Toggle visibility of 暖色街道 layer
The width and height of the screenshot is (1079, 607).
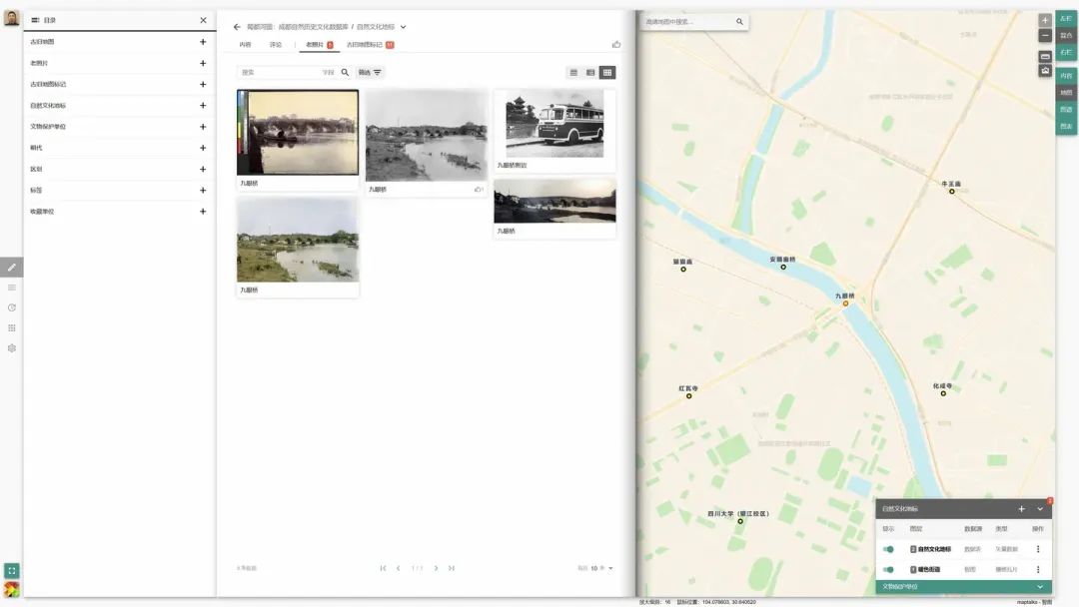[x=888, y=569]
